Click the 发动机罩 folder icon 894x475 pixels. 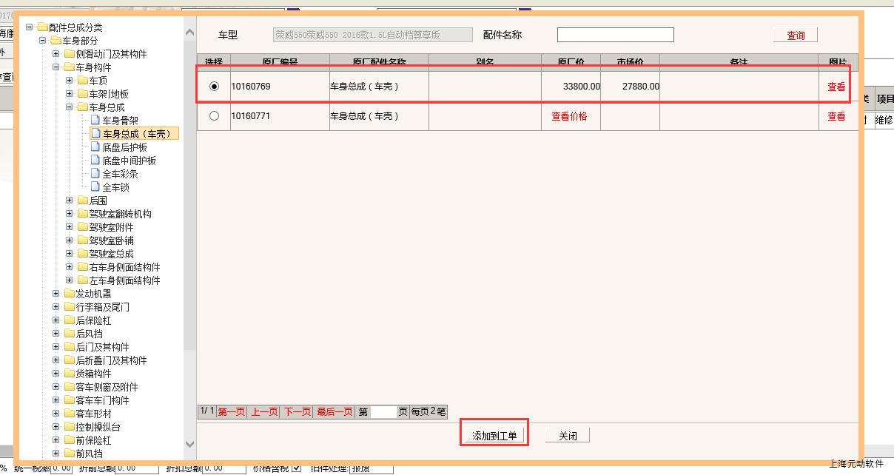[69, 294]
